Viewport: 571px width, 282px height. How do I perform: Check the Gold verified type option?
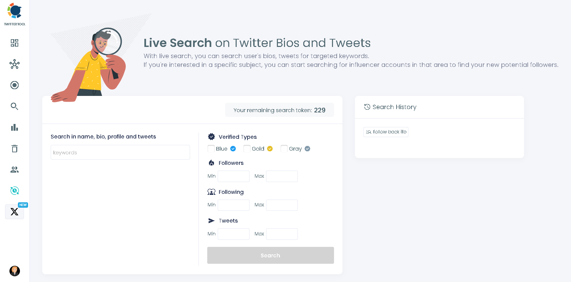[x=247, y=149]
